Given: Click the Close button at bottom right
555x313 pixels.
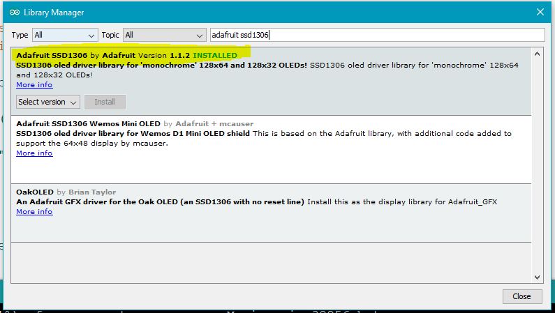Looking at the screenshot, I should (x=522, y=296).
